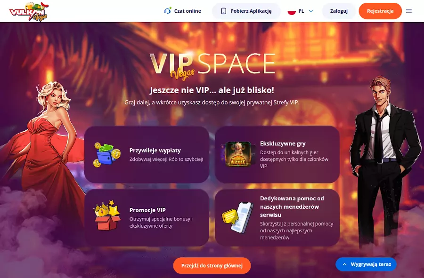
Task: Click the Polish flag icon
Action: tap(292, 11)
